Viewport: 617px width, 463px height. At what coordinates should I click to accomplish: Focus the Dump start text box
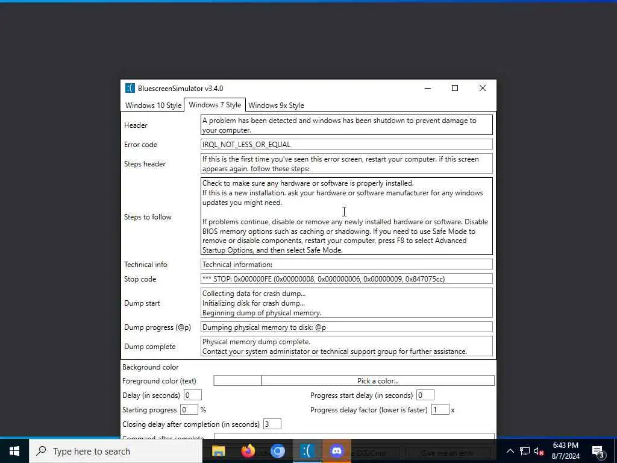click(346, 303)
